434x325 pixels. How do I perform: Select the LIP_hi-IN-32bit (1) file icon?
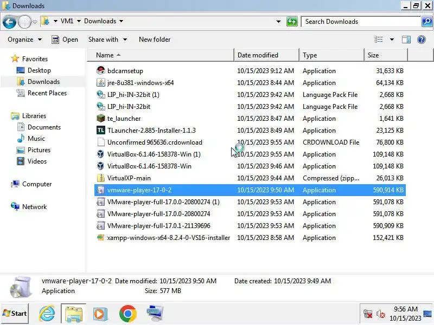101,94
